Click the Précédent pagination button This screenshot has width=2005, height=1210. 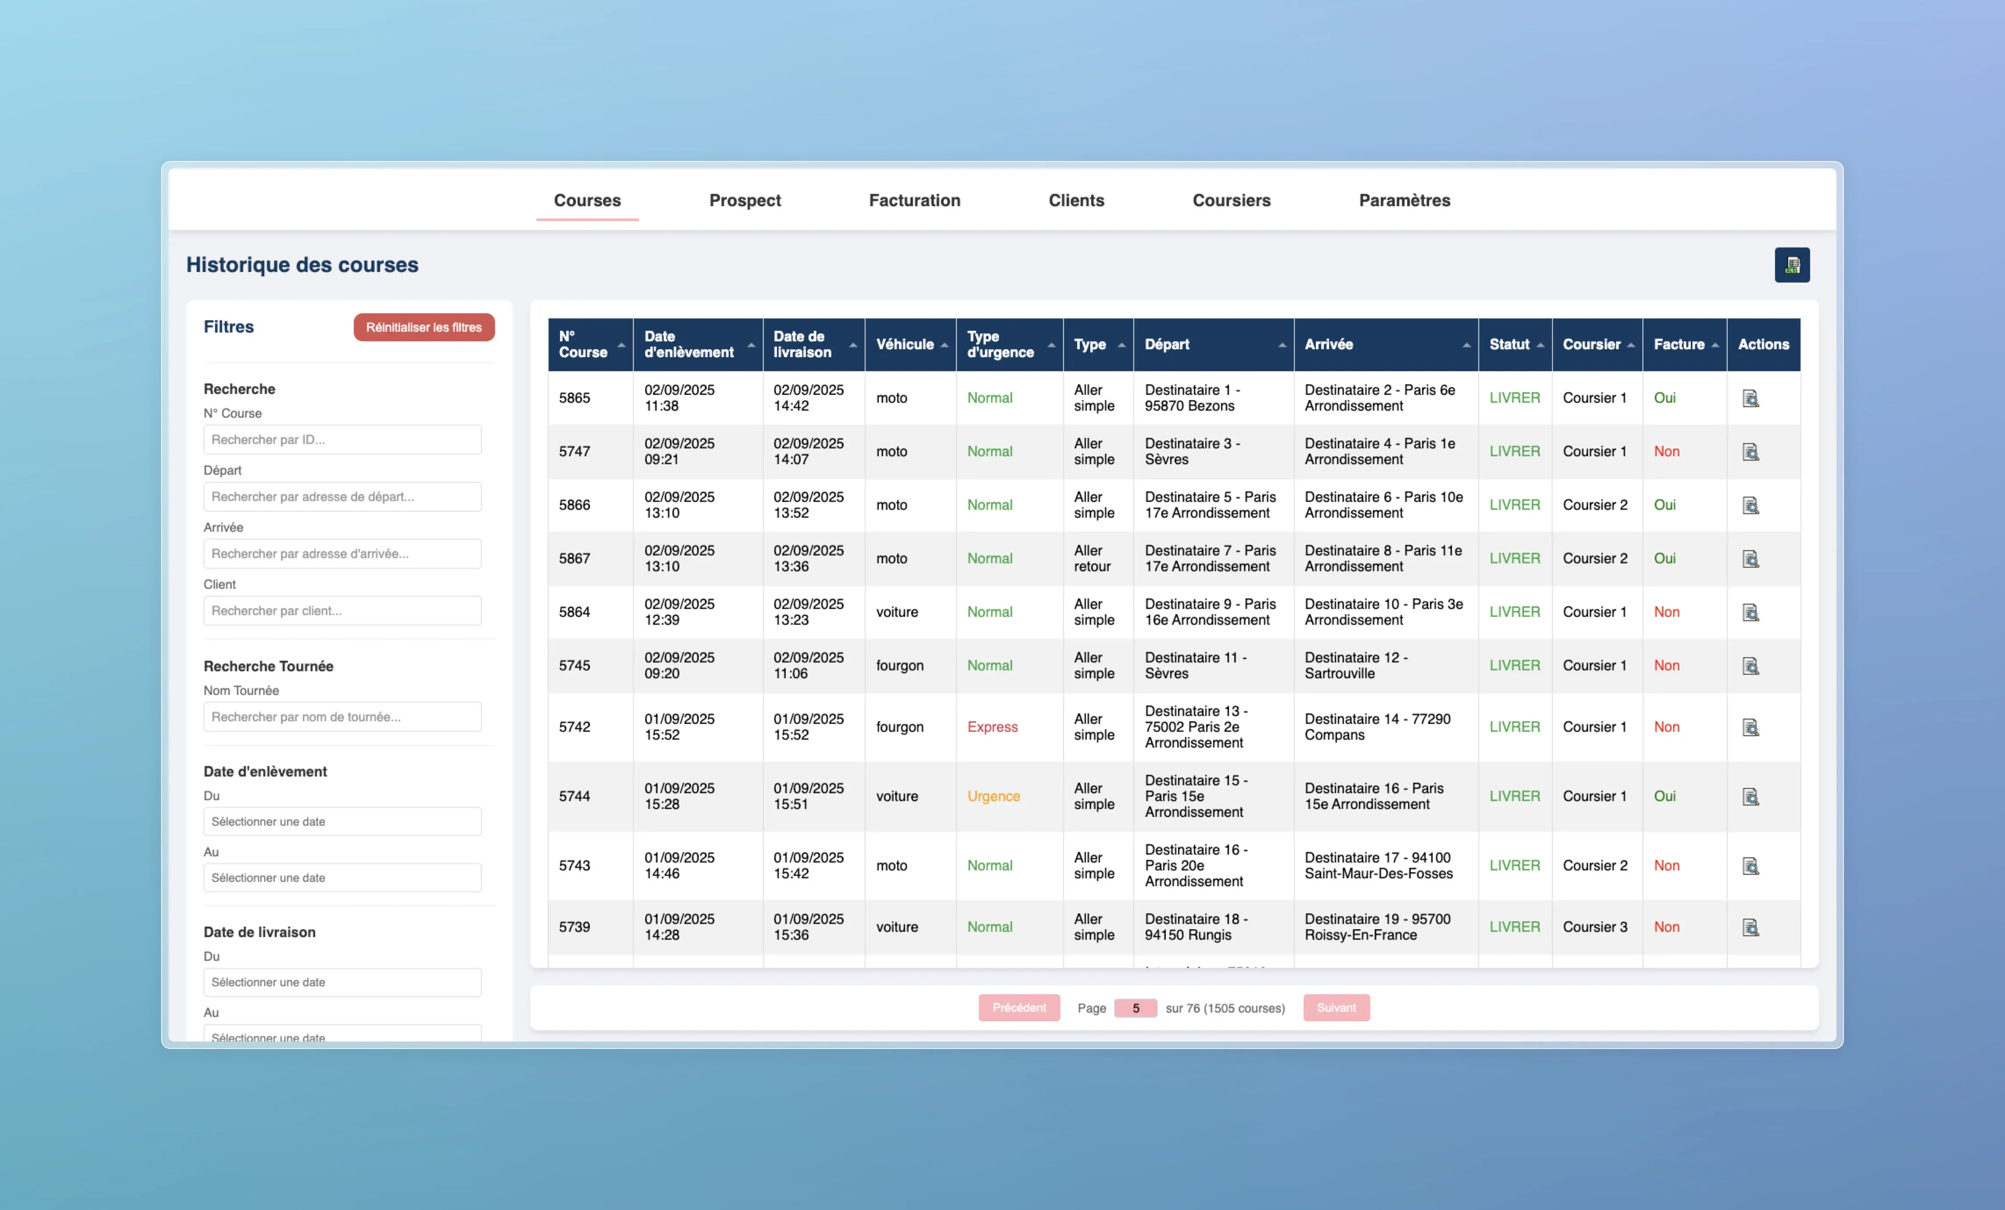1019,1007
